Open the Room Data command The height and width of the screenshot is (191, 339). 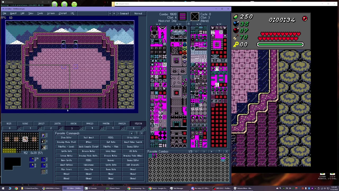tap(111, 169)
